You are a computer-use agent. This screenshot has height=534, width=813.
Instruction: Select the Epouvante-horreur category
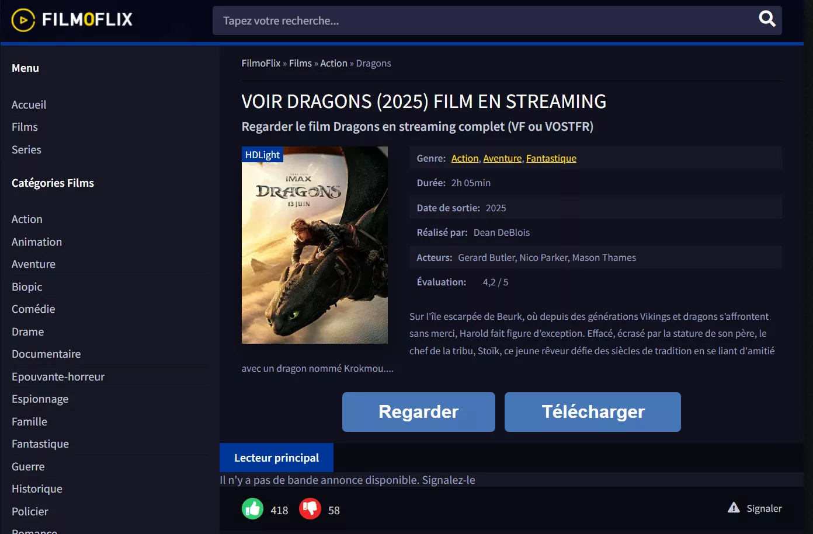tap(58, 376)
